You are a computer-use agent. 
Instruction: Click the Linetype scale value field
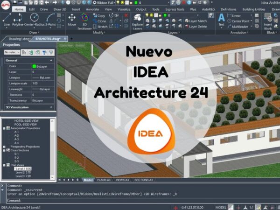point(42,84)
